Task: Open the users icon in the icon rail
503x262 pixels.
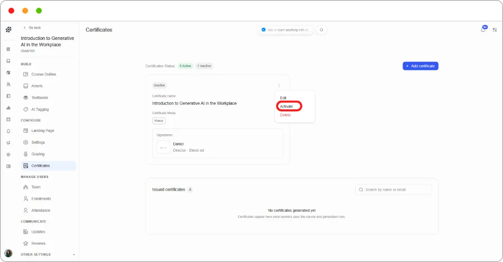Action: (x=8, y=85)
